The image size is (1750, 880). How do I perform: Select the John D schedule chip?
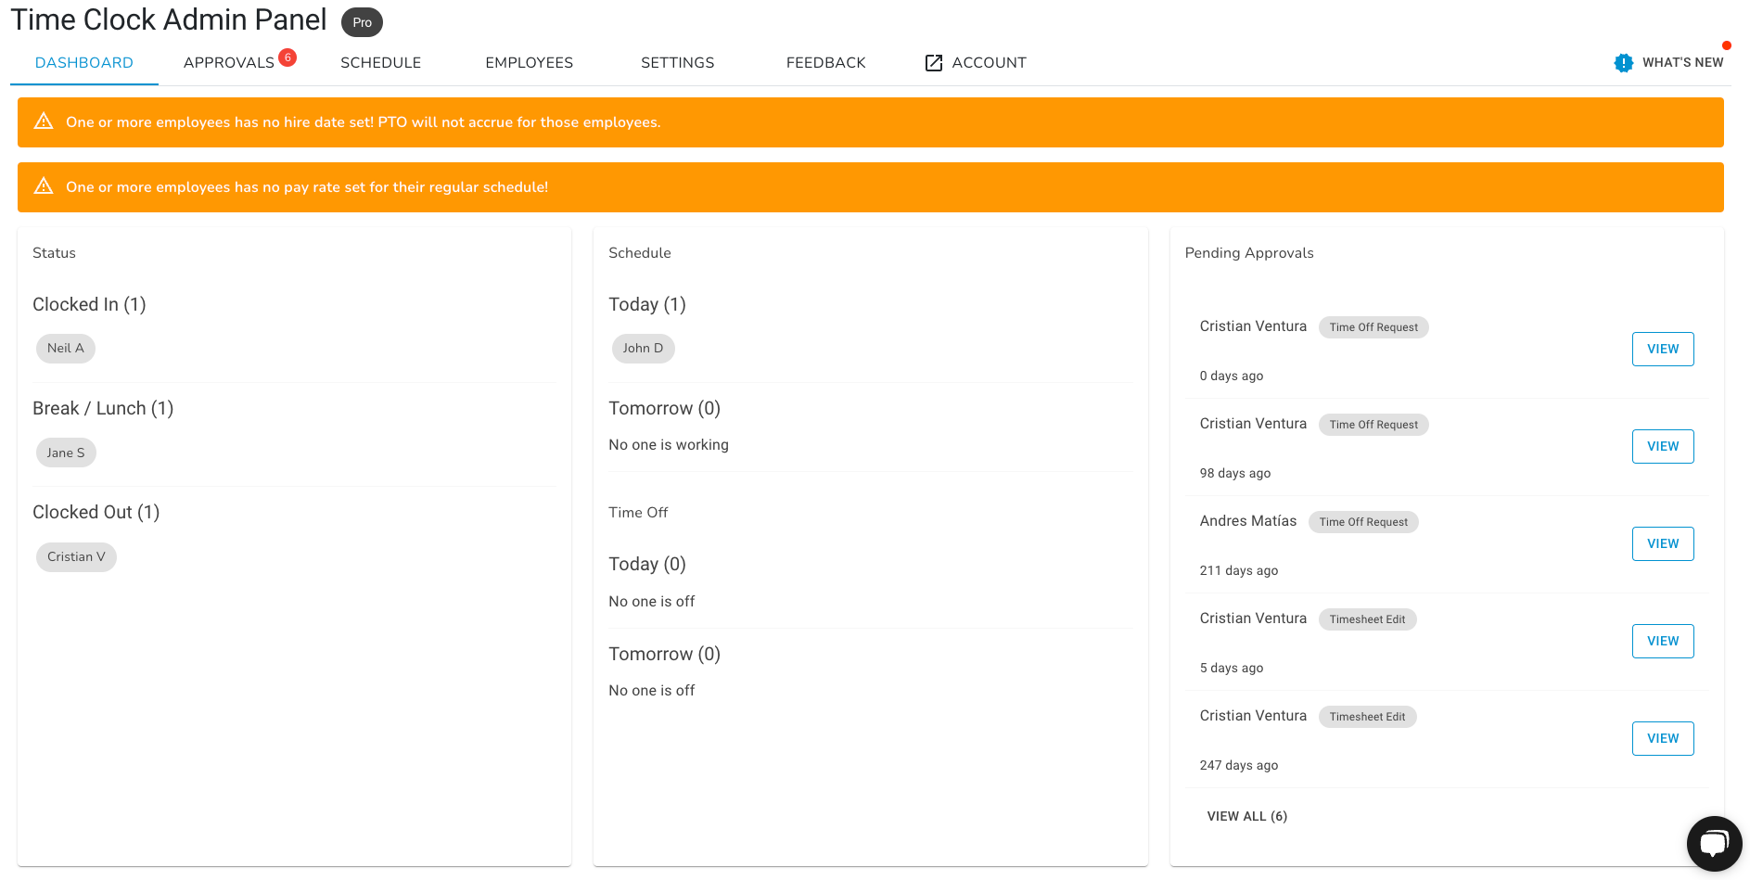643,349
